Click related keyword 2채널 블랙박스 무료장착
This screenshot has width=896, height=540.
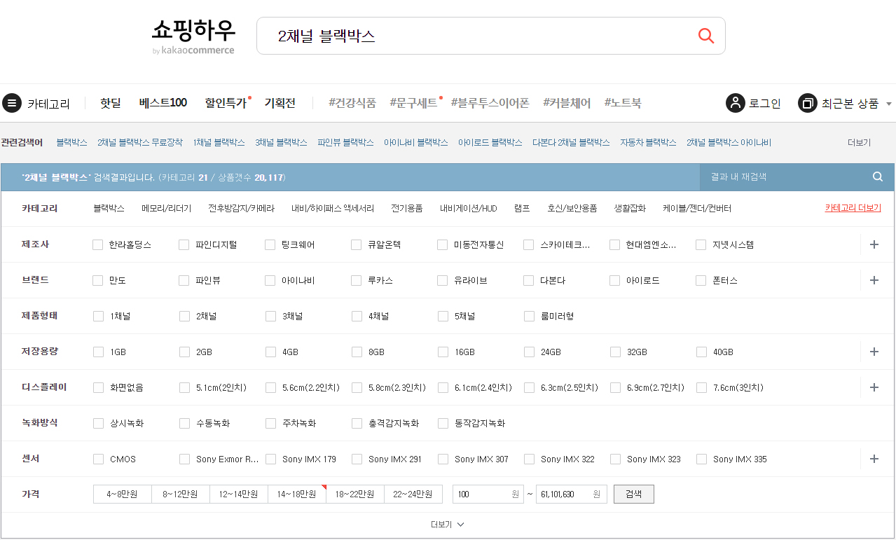pyautogui.click(x=140, y=142)
